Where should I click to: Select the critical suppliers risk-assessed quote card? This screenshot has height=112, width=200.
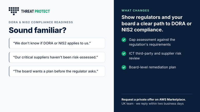tap(57, 57)
